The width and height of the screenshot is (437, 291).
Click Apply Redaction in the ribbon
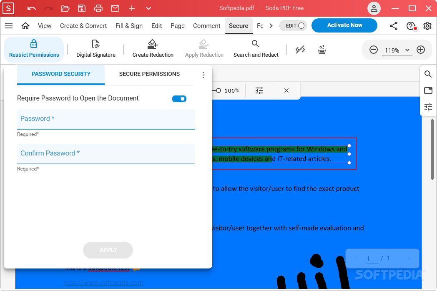[204, 49]
